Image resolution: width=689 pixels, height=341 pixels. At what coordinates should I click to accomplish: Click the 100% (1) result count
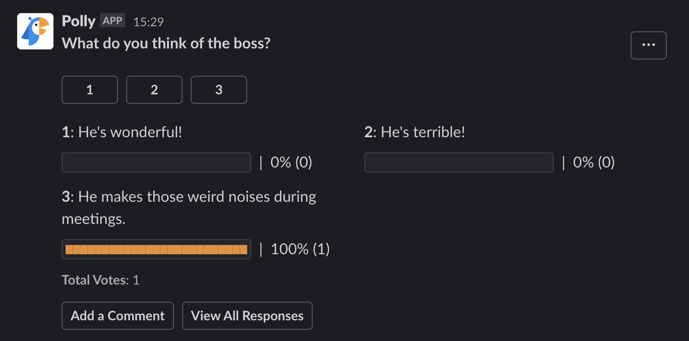(300, 249)
